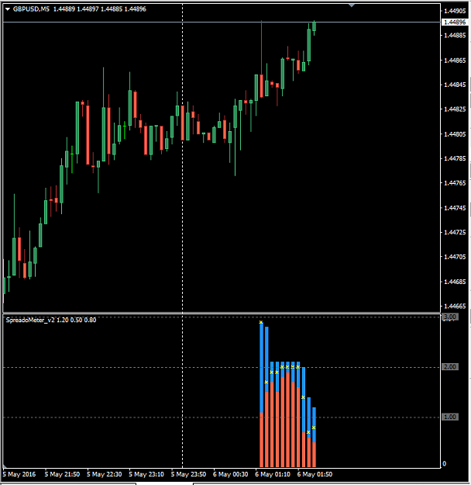The width and height of the screenshot is (471, 485).
Task: Click the 1.00 indicator level label
Action: 450,417
